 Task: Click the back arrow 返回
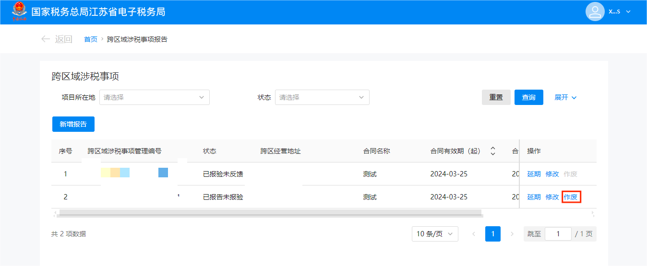57,39
